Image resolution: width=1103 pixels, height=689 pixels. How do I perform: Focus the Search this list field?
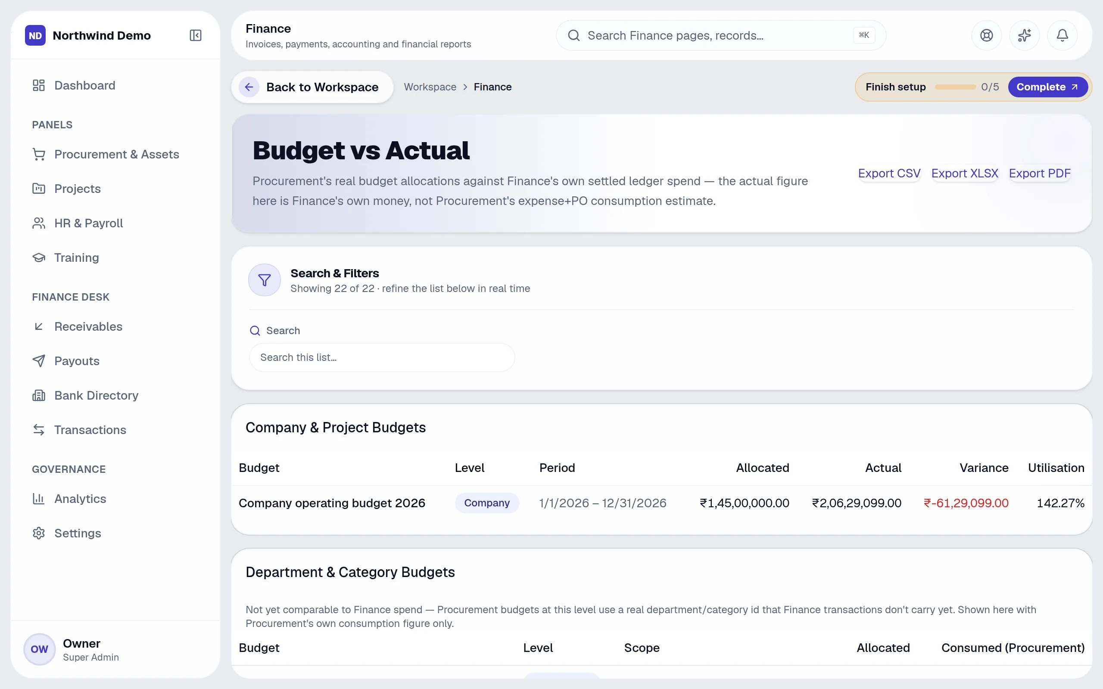382,357
